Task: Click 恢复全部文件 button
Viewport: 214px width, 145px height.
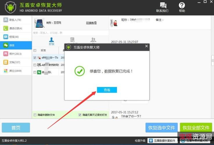Action: 196,128
